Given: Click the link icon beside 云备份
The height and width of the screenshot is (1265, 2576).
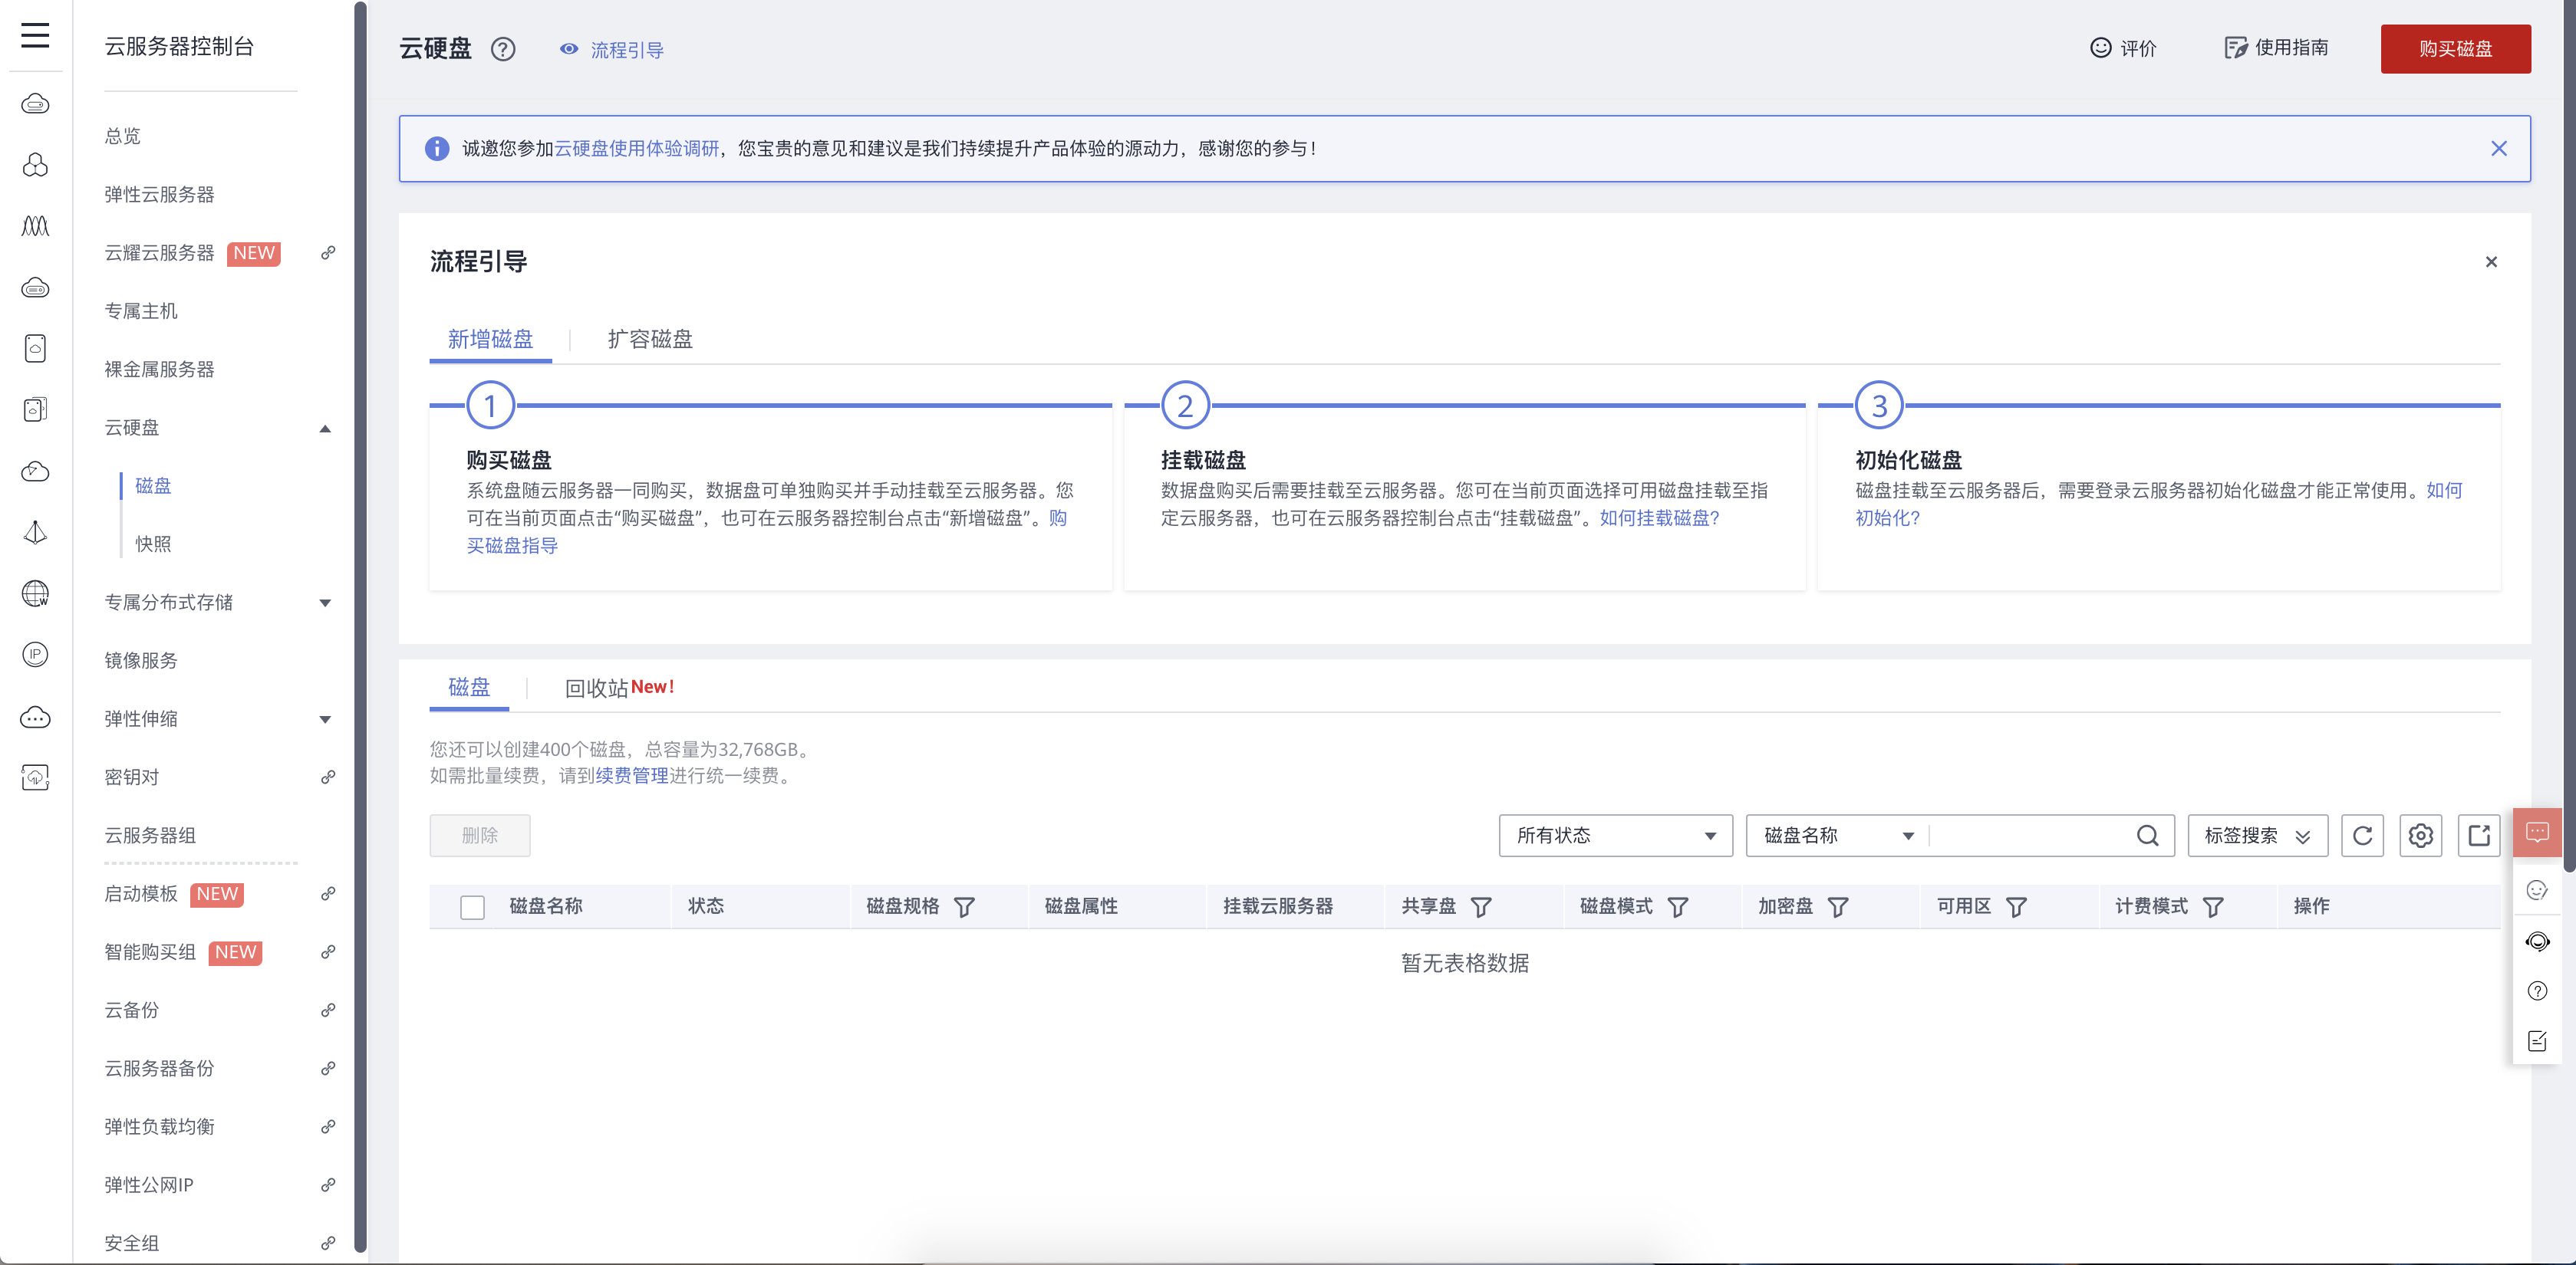Looking at the screenshot, I should pos(327,1010).
